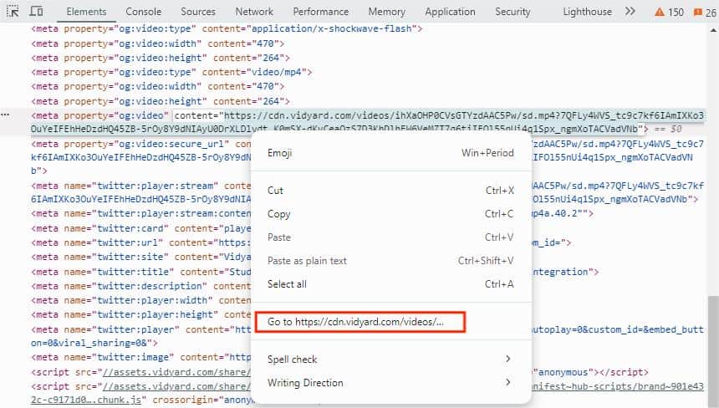This screenshot has height=408, width=719.
Task: Select the twitter:player:width meta line
Action: pyautogui.click(x=141, y=300)
